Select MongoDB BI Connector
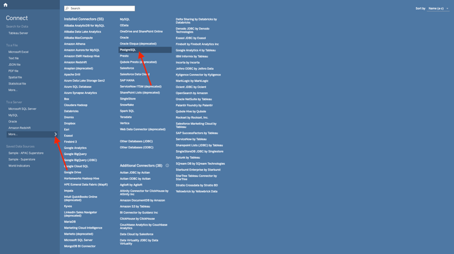 [x=80, y=246]
